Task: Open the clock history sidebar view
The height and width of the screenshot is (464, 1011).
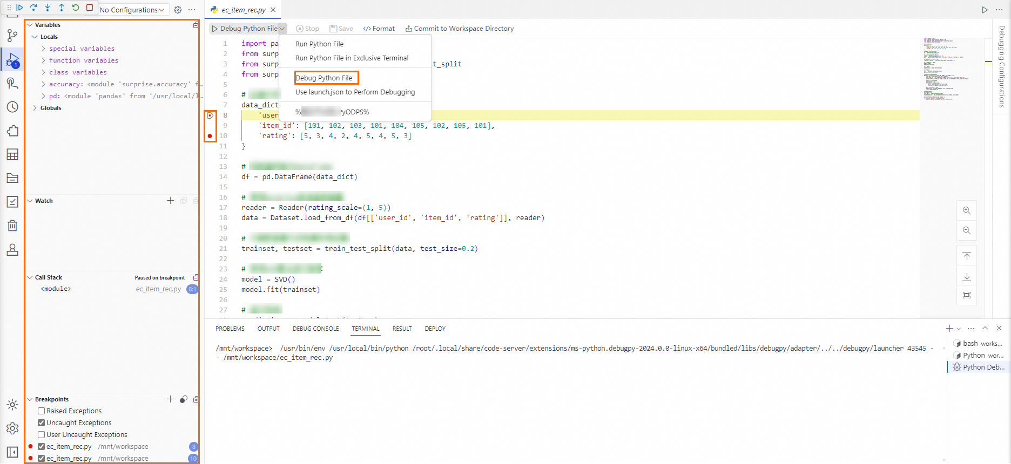Action: point(12,107)
